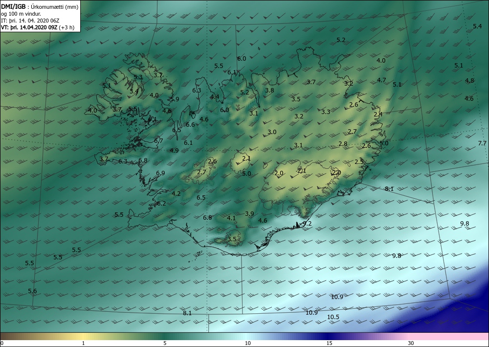Click the 2.4 value on the east coast
Image resolution: width=489 pixels, height=347 pixels.
378,115
